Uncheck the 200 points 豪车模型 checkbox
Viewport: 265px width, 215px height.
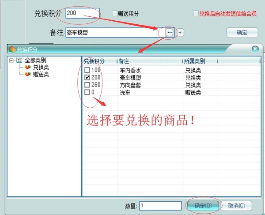pyautogui.click(x=87, y=78)
